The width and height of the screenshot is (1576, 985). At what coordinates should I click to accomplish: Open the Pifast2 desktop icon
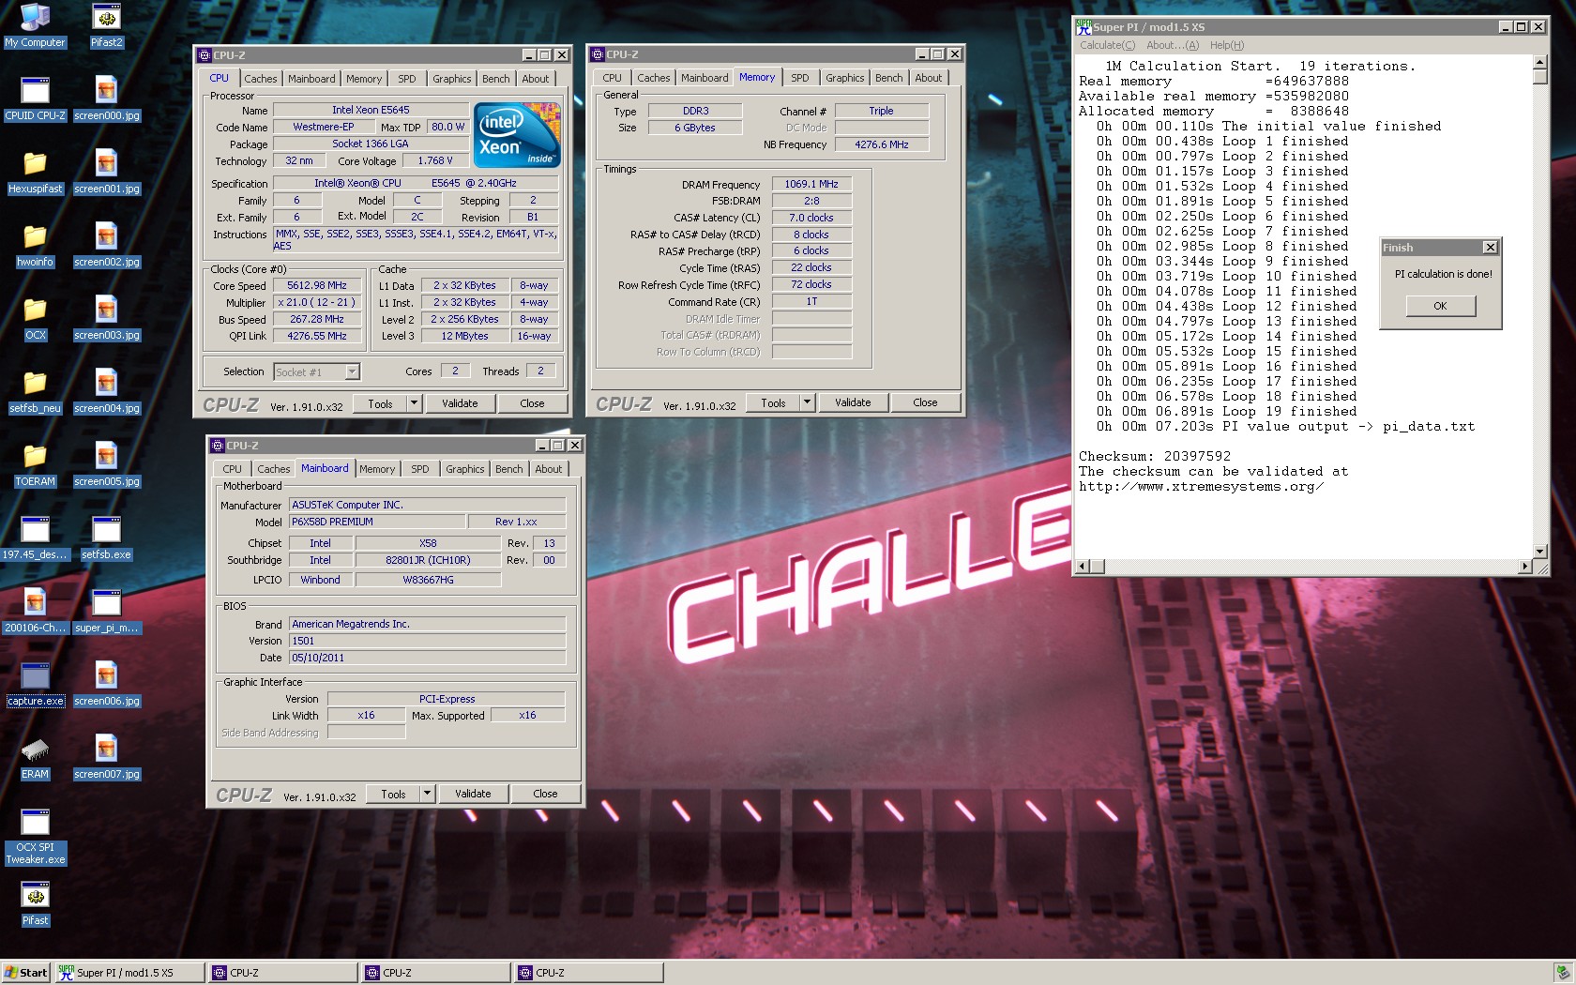point(106,25)
